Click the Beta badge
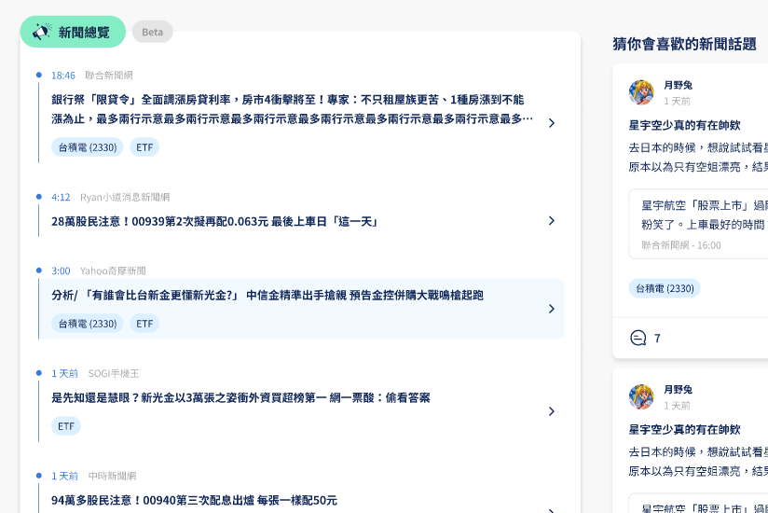The width and height of the screenshot is (768, 513). tap(152, 32)
